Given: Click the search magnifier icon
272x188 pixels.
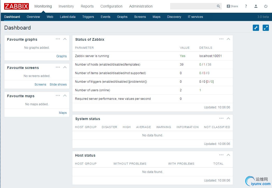Looking at the screenshot, I should tap(218, 6).
